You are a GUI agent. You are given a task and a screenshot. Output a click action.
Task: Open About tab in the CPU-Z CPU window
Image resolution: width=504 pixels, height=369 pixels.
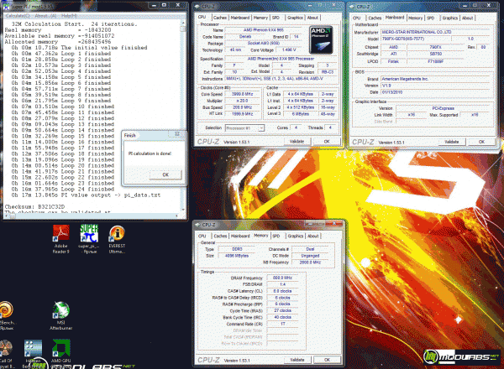[x=312, y=18]
